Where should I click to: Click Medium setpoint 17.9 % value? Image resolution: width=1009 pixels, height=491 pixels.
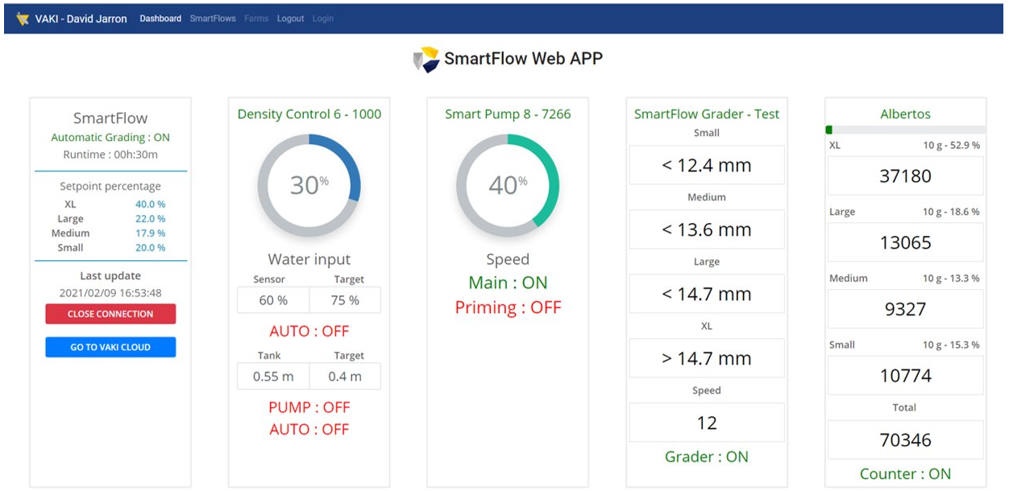150,233
